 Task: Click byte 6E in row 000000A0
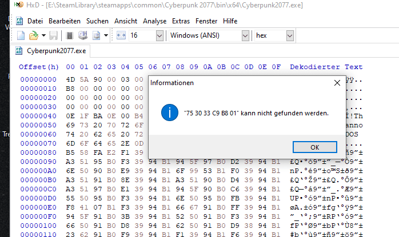70,171
